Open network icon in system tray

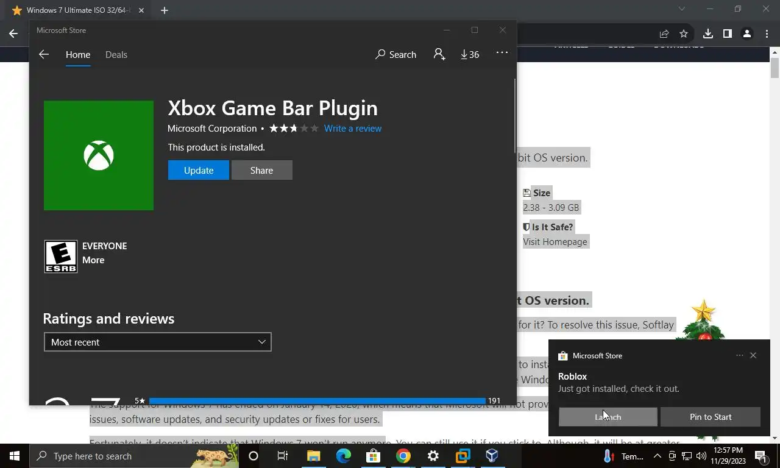[x=686, y=456]
